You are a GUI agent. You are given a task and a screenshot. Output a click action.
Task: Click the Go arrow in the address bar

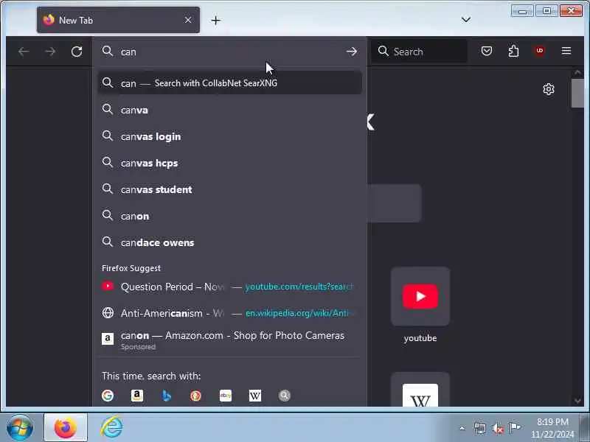pos(352,52)
